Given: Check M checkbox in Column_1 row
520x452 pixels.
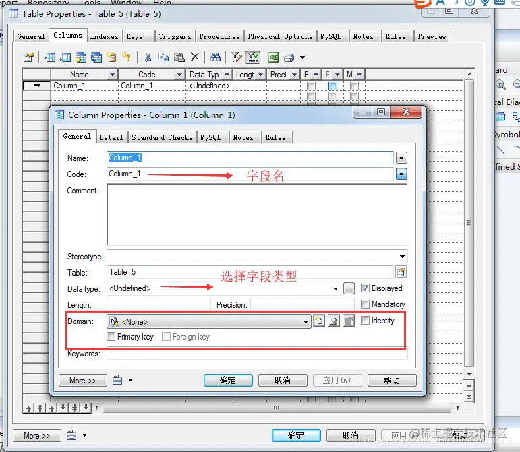Looking at the screenshot, I should click(x=354, y=86).
